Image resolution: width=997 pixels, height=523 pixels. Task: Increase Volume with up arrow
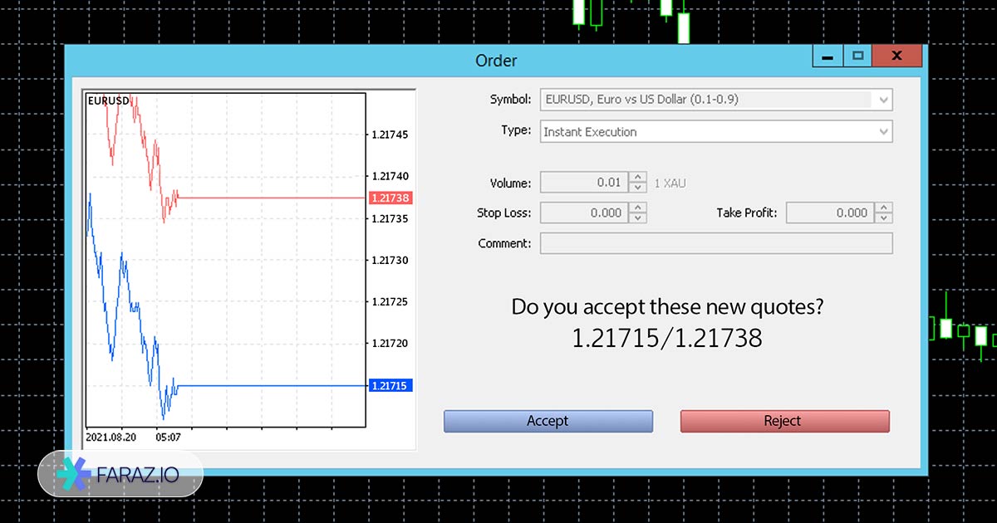pyautogui.click(x=637, y=178)
